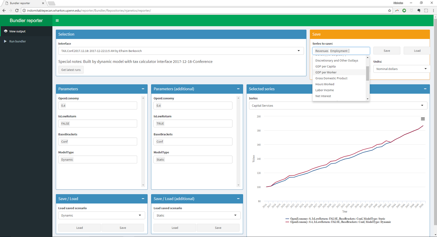437x237 pixels.
Task: Open the Series dropdown showing Capital Services
Action: point(338,106)
